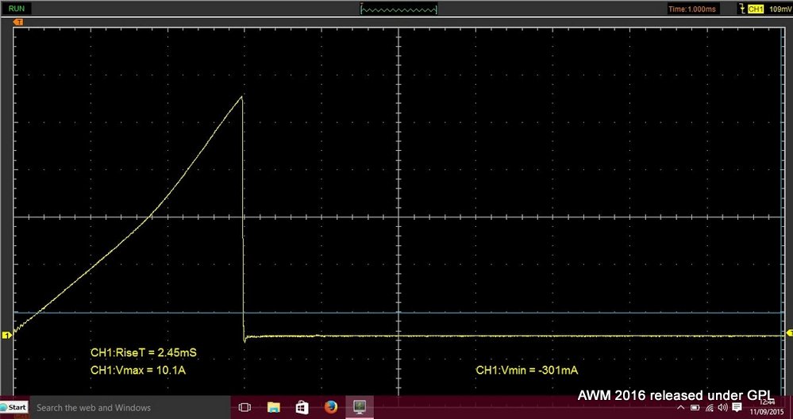Click the waveform memory overview thumbnail
793x419 pixels.
tap(398, 9)
